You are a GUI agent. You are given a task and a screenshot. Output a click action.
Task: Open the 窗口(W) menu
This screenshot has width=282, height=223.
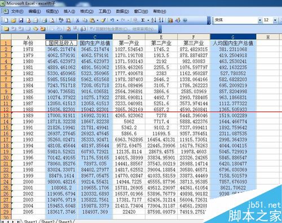point(141,11)
